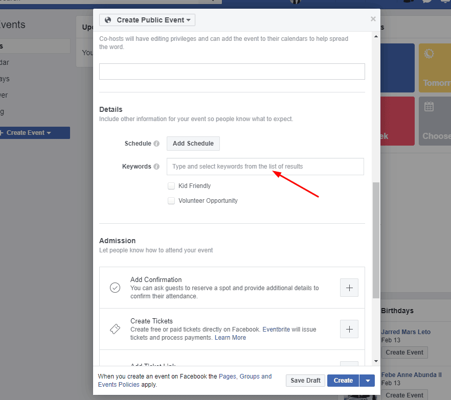The height and width of the screenshot is (400, 451).
Task: Click the globe icon on Create Public Event
Action: click(107, 20)
